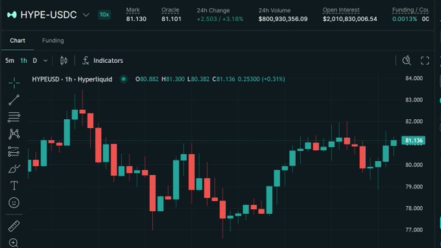
Task: Click the 24h Volume value $800,930,356.09
Action: coord(283,19)
